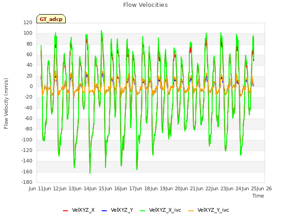Image resolution: width=292 pixels, height=219 pixels.
Task: Click the Flow Velocity (mm/s) axis label
Action: [6, 104]
